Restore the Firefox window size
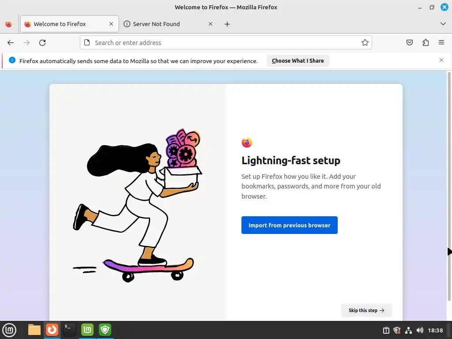 point(432,7)
